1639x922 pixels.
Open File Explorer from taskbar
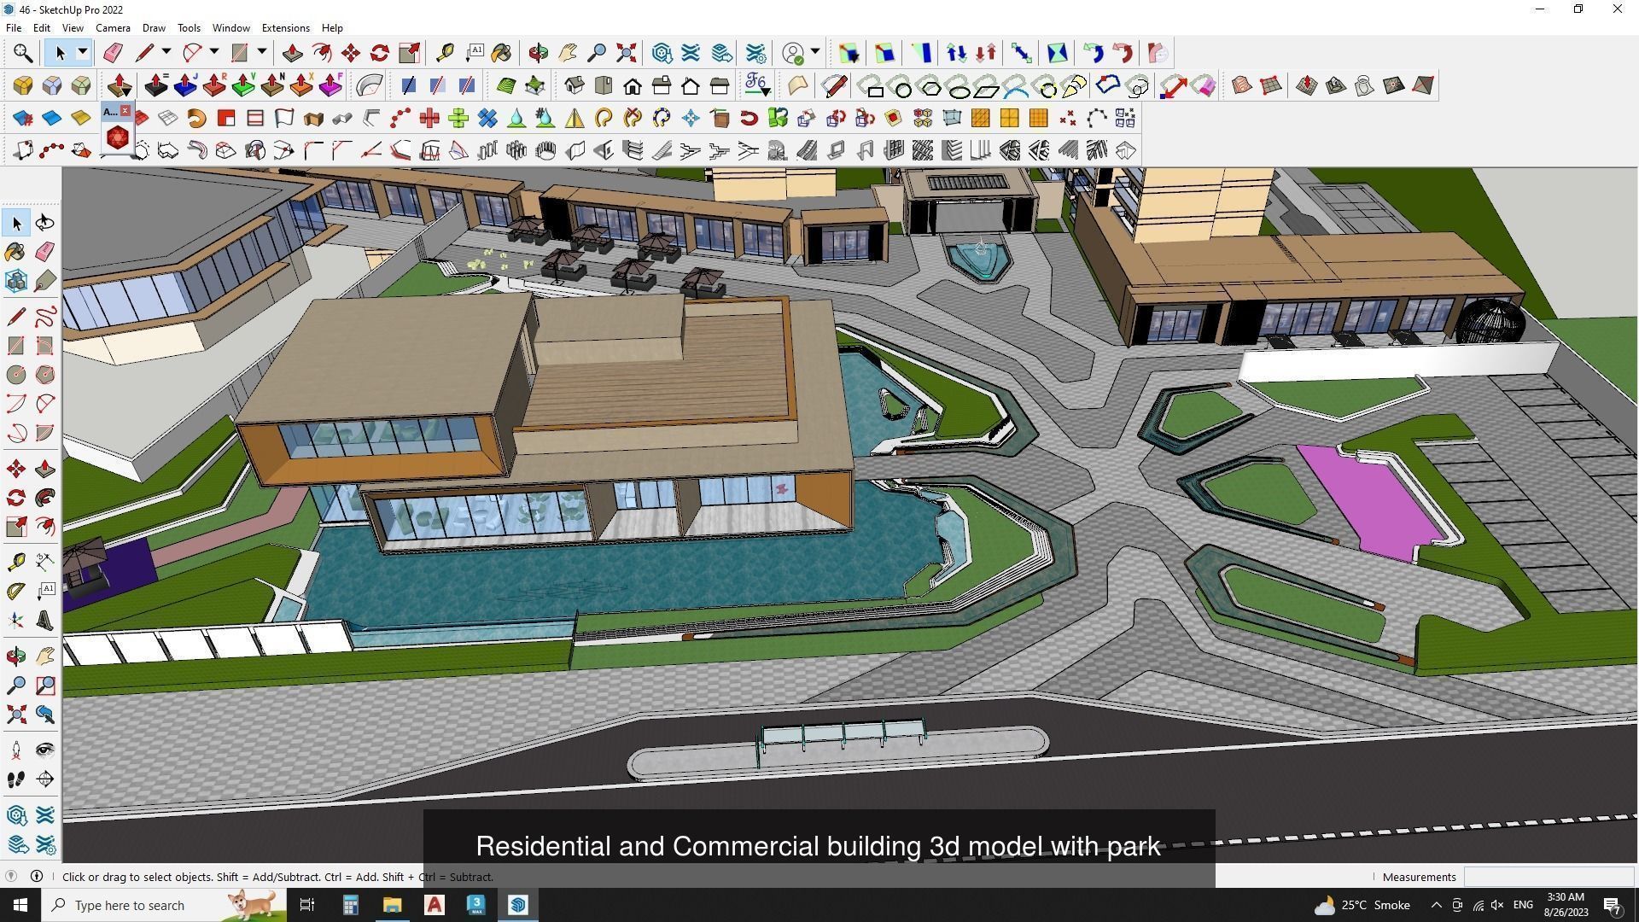392,905
